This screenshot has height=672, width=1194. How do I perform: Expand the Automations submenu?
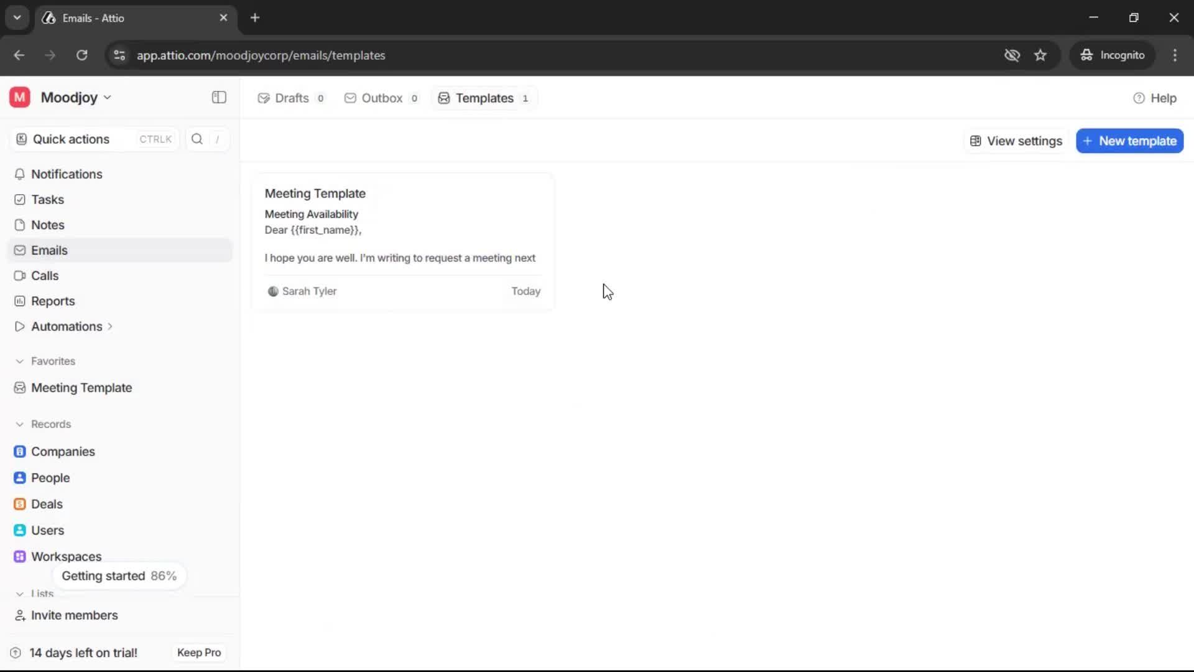[110, 326]
